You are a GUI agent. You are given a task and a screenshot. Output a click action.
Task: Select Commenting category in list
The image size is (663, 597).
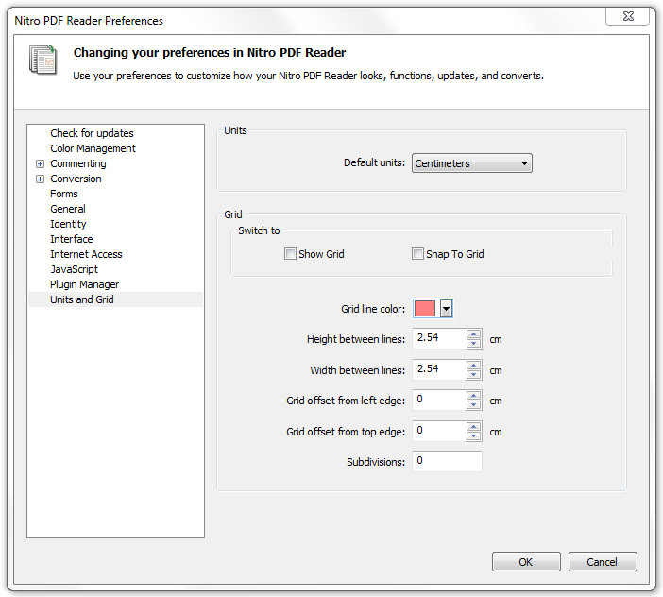click(77, 163)
